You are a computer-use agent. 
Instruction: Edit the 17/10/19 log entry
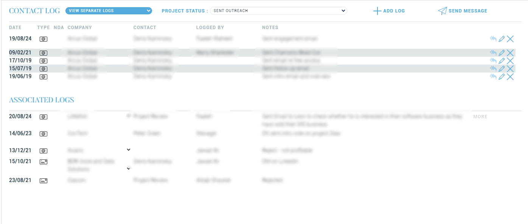pyautogui.click(x=502, y=60)
